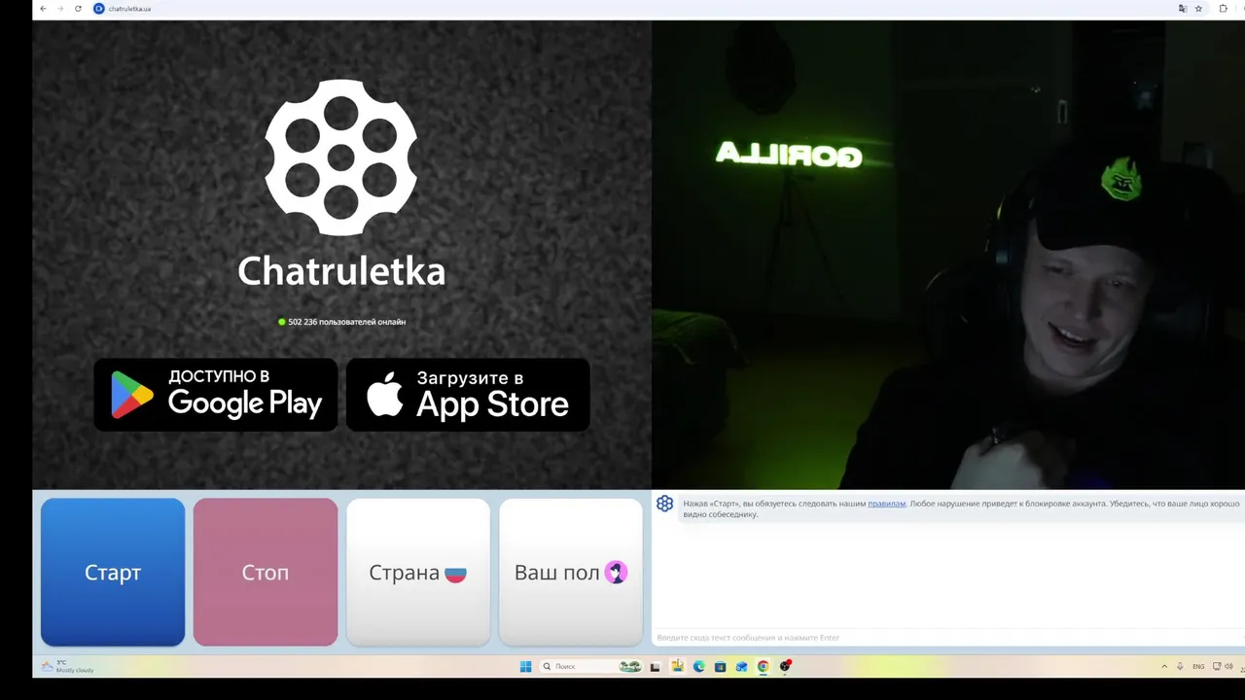Open Google Chrome on the taskbar
1245x700 pixels.
click(763, 666)
